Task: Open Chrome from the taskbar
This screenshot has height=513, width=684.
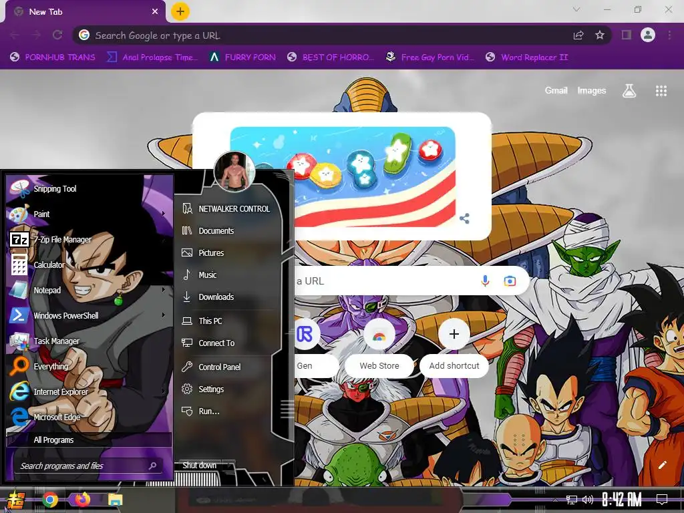Action: point(50,500)
